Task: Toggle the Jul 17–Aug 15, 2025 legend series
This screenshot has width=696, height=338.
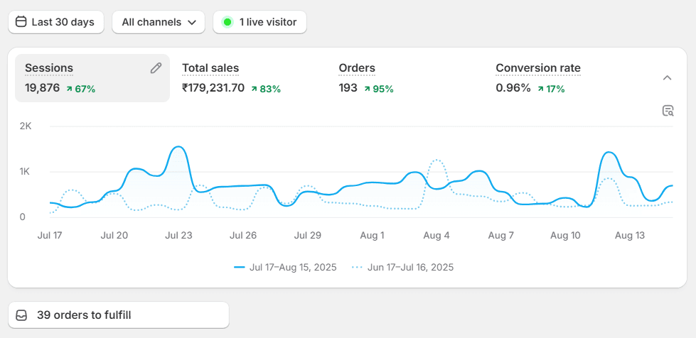Action: click(x=285, y=267)
